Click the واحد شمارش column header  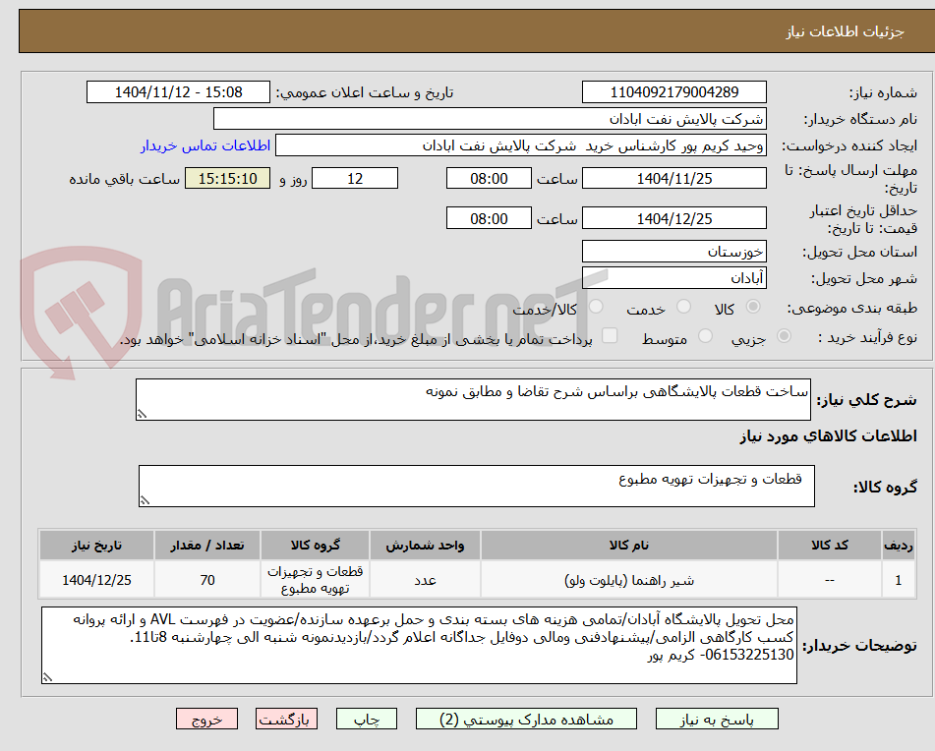(425, 545)
